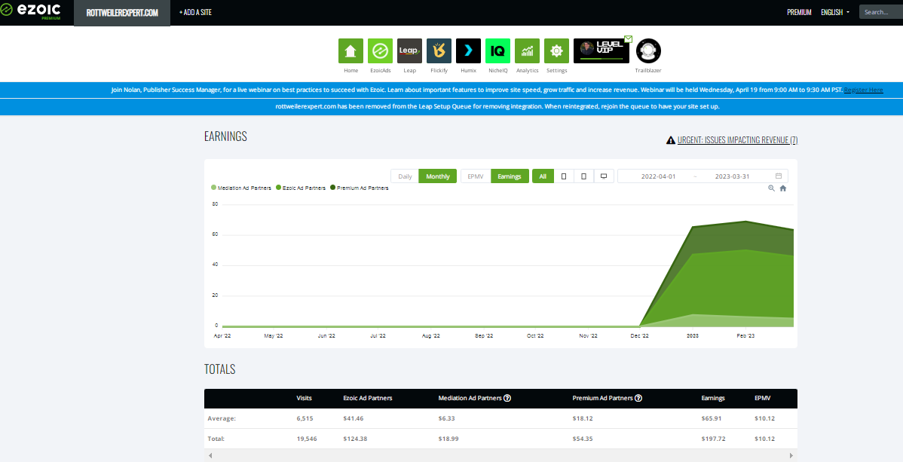The height and width of the screenshot is (462, 903).
Task: Select the $124.38 Ezoic partners total
Action: (355, 439)
